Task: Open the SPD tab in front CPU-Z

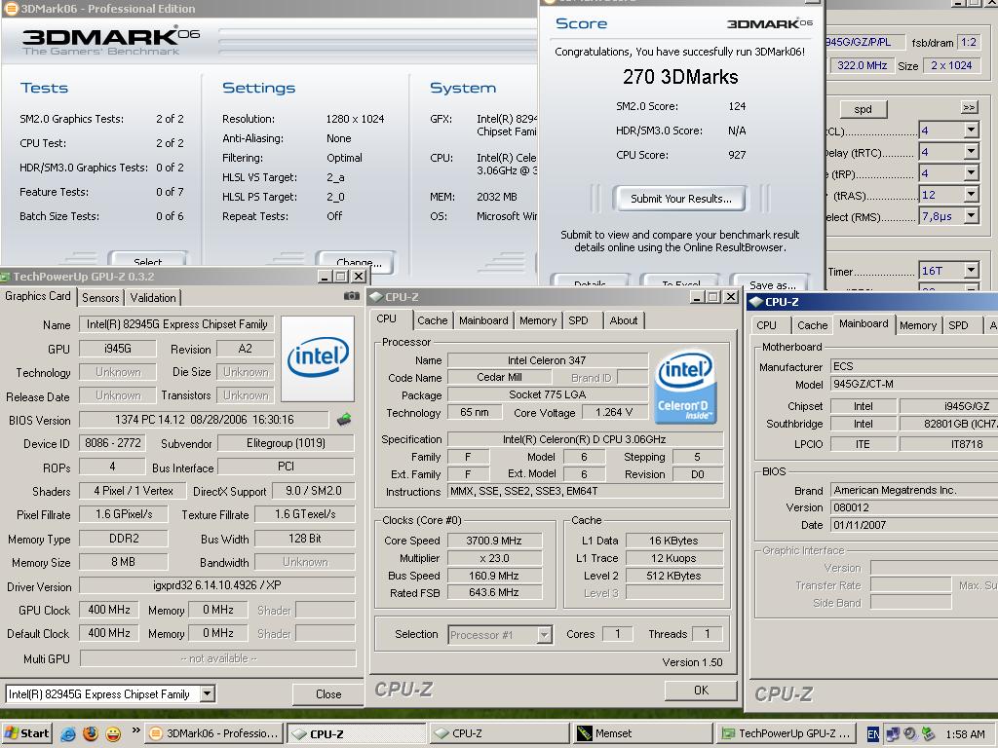Action: click(x=579, y=320)
